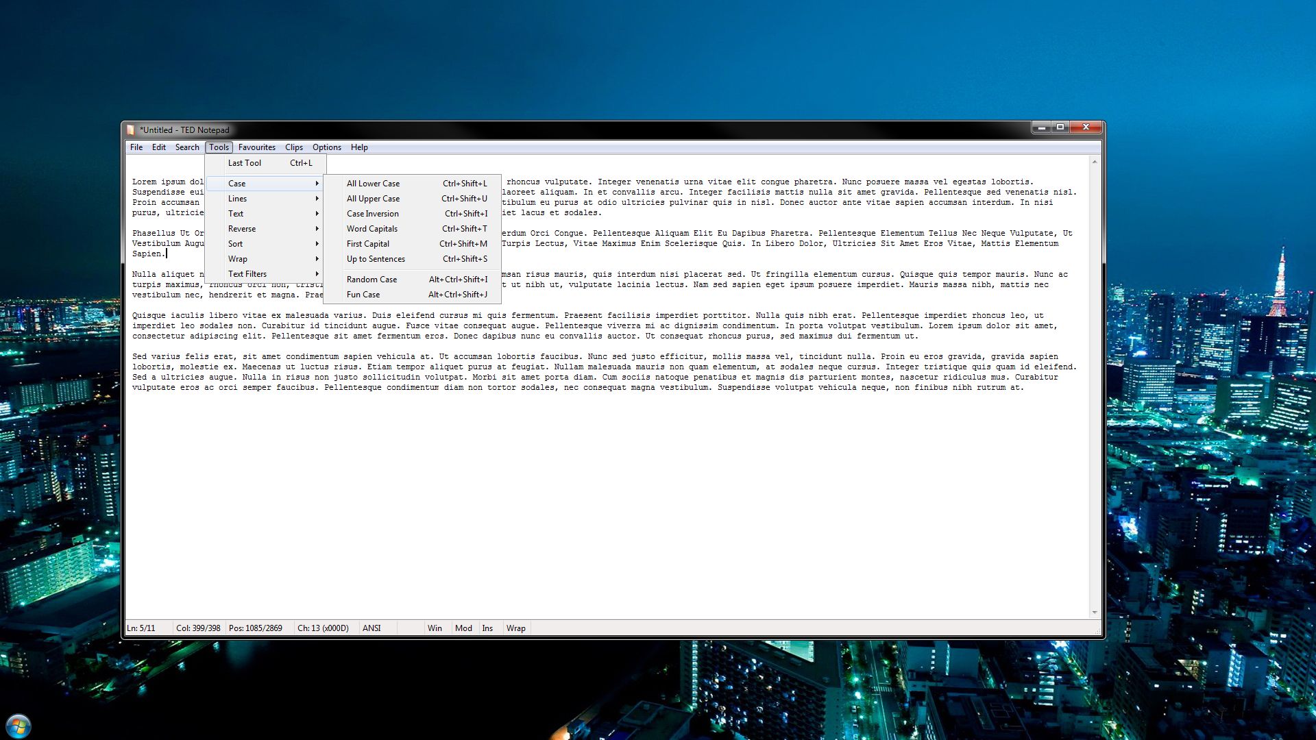This screenshot has width=1316, height=740.
Task: Toggle the Ins indicator in the status bar
Action: click(488, 628)
